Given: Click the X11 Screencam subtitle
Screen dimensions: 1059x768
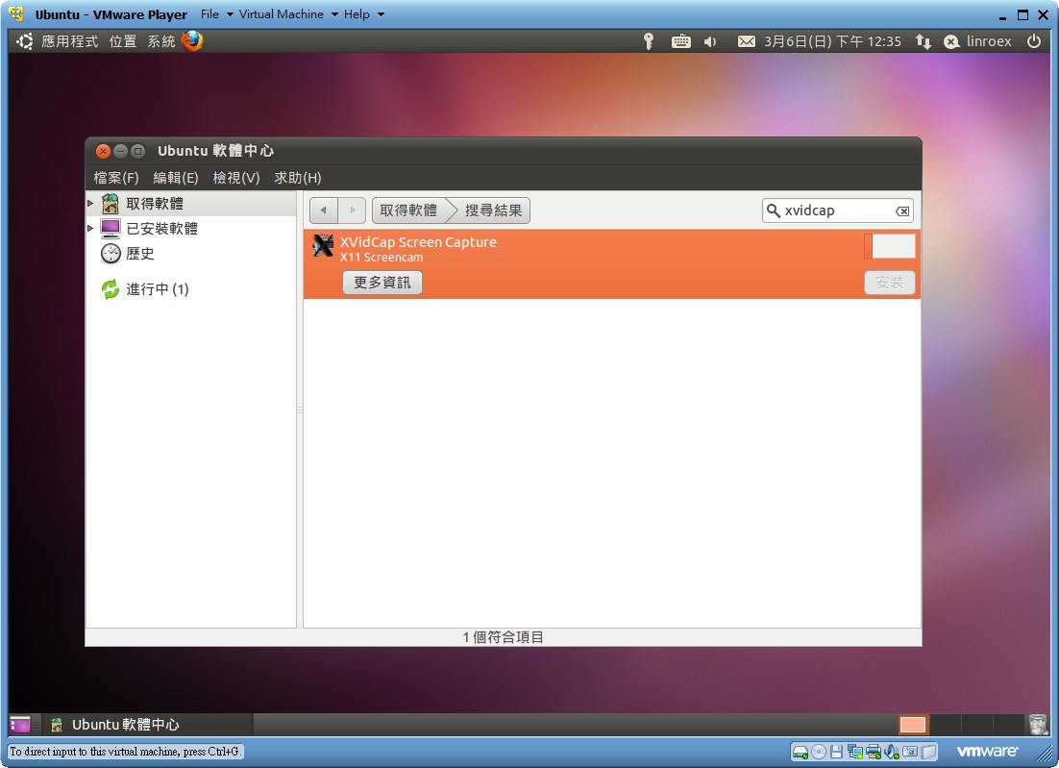Looking at the screenshot, I should [x=382, y=258].
